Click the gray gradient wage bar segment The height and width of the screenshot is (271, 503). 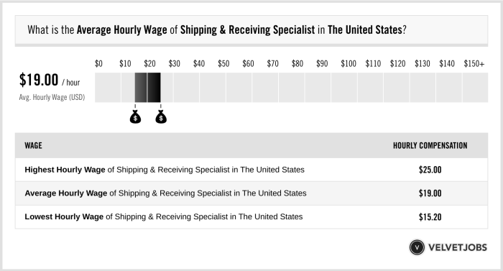pyautogui.click(x=141, y=87)
